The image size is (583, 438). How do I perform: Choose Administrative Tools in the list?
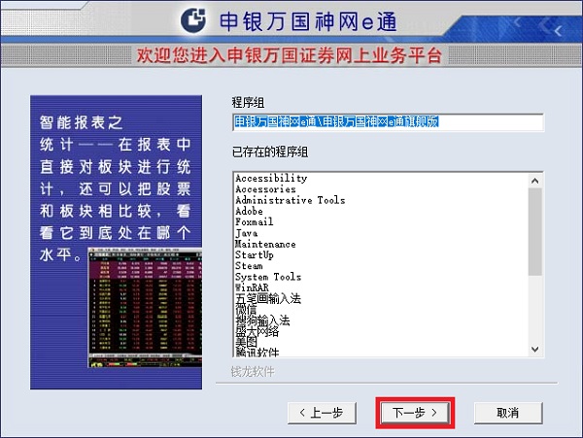pyautogui.click(x=290, y=200)
